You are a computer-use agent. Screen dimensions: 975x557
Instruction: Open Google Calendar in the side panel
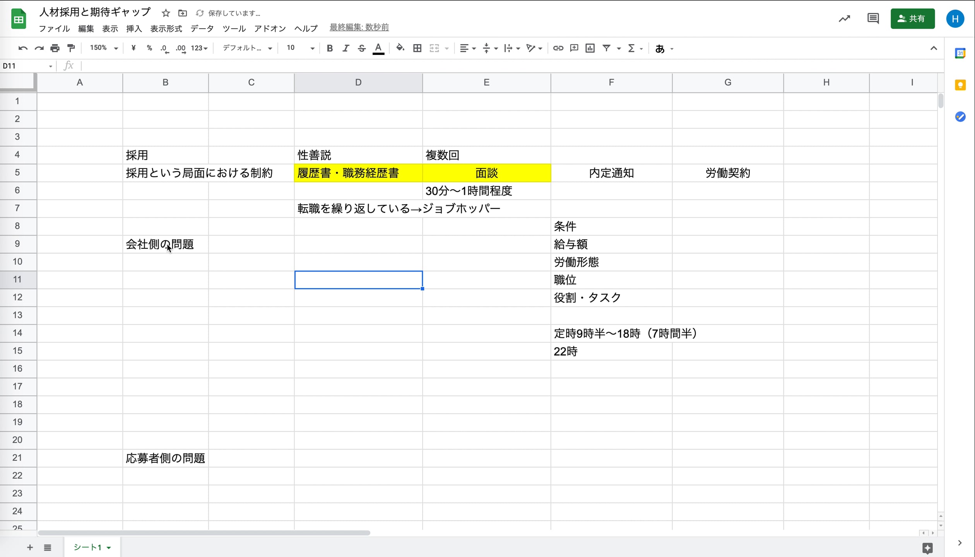point(960,53)
